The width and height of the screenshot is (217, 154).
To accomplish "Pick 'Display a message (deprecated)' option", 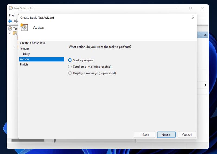I will (x=70, y=73).
